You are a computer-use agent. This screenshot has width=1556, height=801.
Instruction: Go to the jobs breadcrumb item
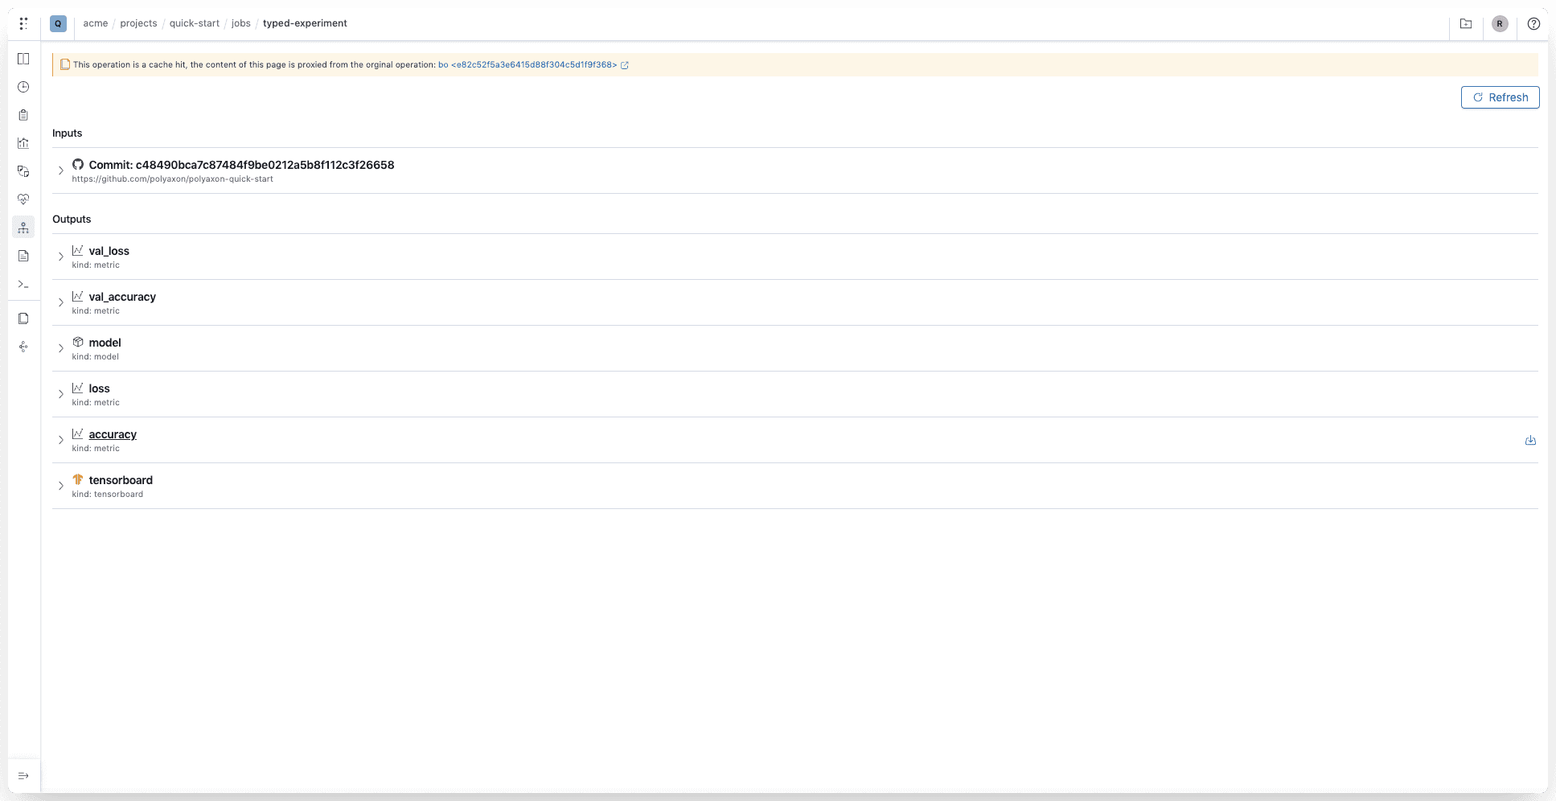coord(240,23)
